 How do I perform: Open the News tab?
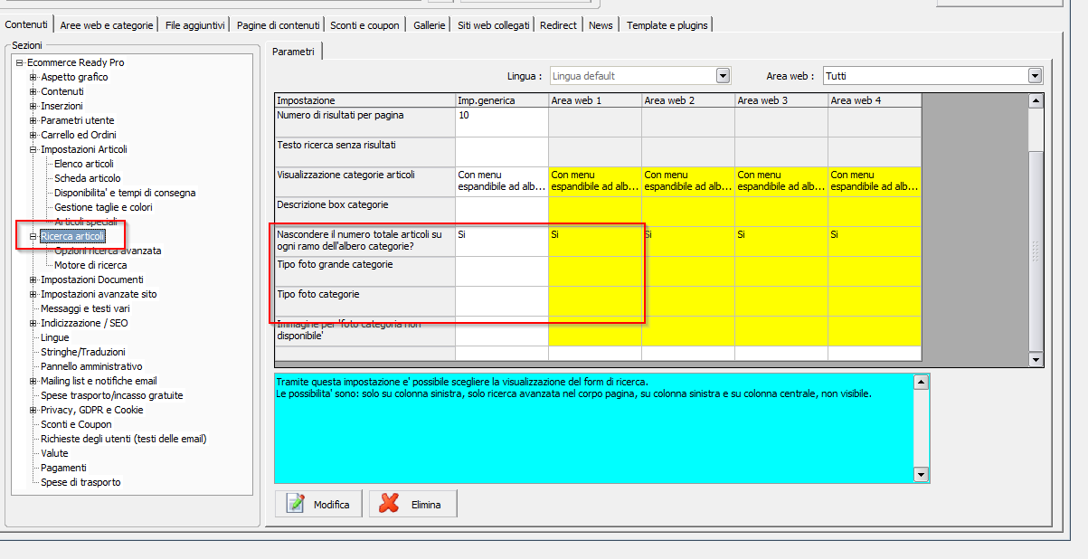[x=601, y=25]
